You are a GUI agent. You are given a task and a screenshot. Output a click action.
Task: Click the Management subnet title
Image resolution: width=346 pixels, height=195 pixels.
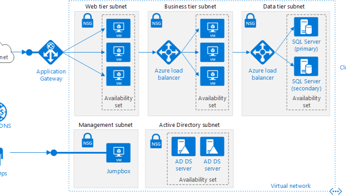(x=105, y=125)
